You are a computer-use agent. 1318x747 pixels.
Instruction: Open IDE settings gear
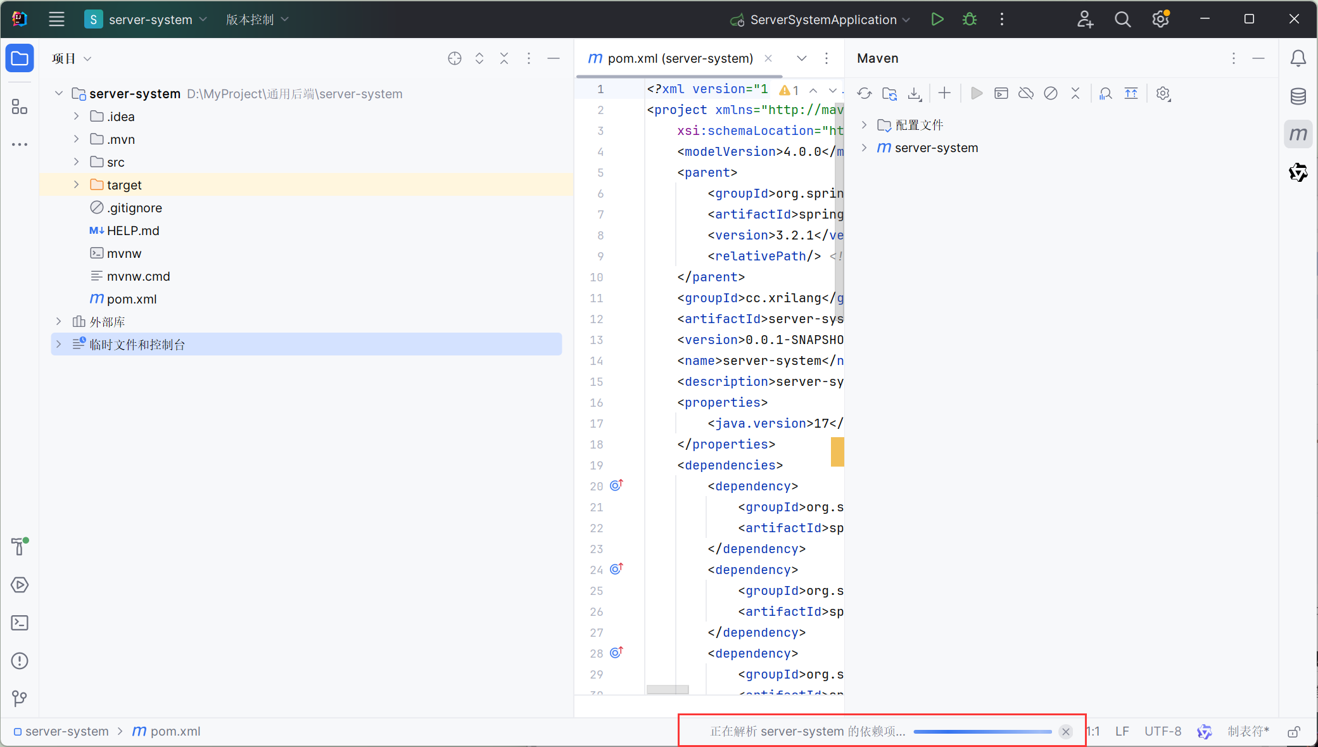point(1160,19)
